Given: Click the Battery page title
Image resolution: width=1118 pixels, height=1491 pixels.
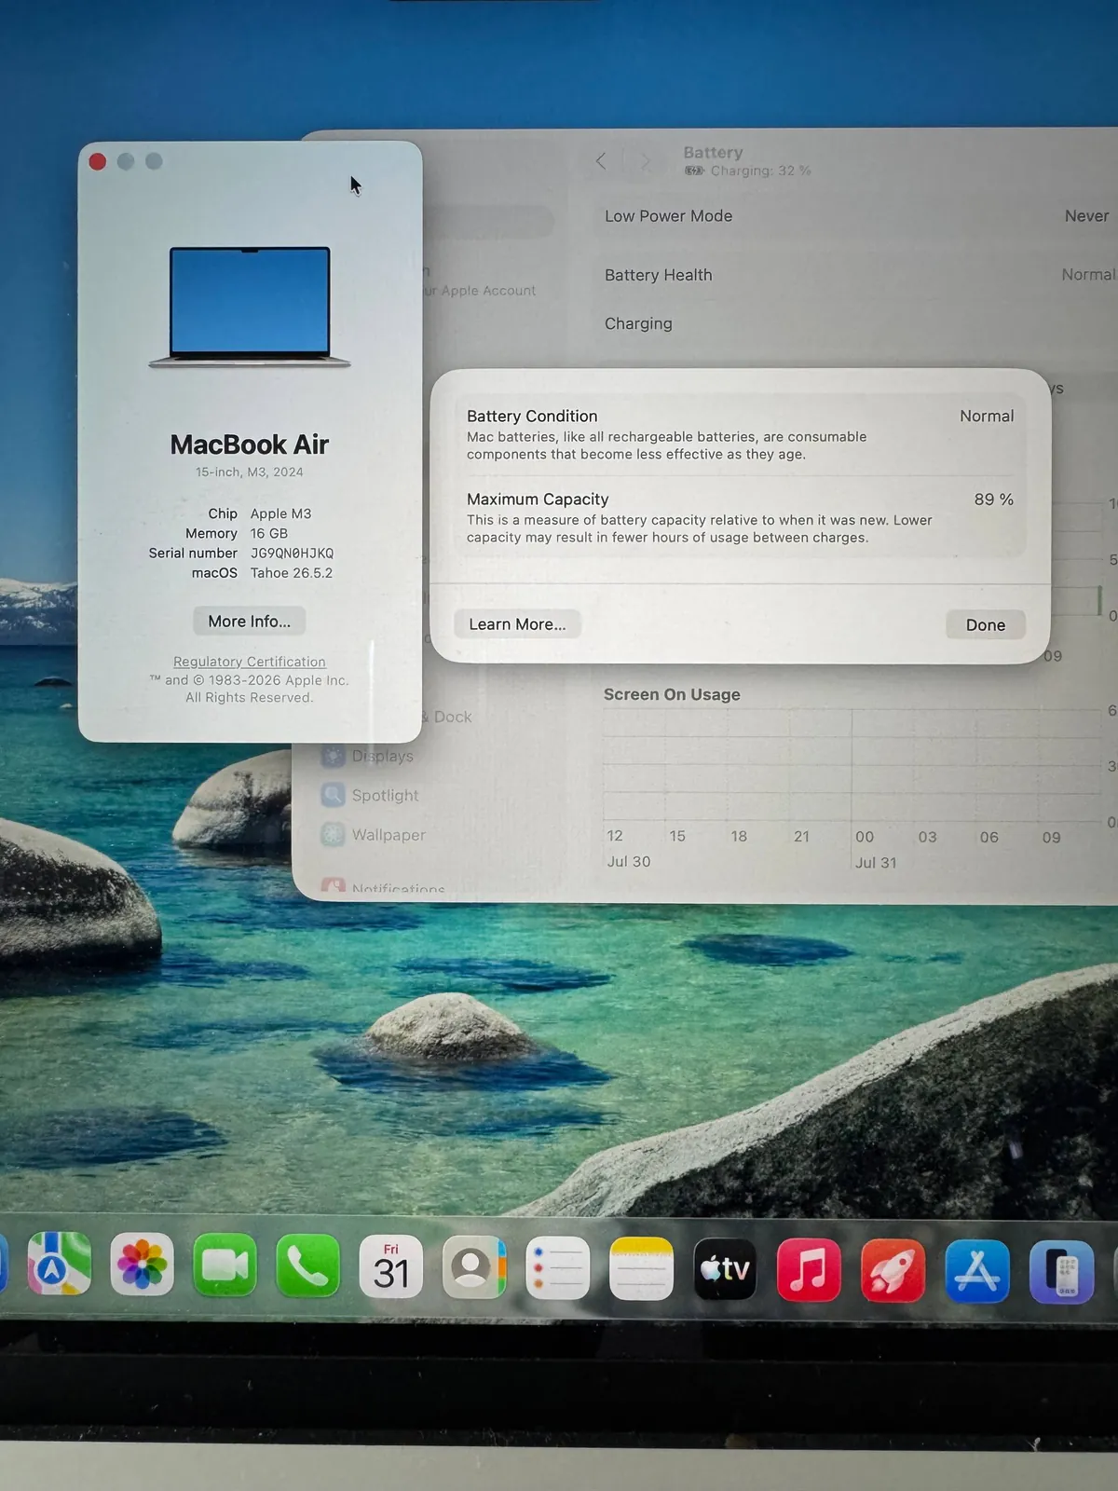Looking at the screenshot, I should pos(713,152).
